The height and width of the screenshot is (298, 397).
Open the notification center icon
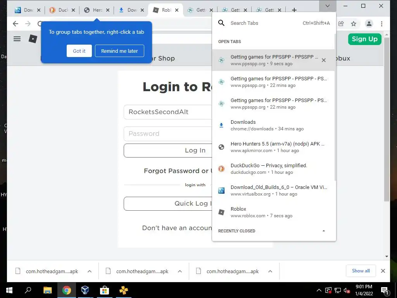[385, 290]
